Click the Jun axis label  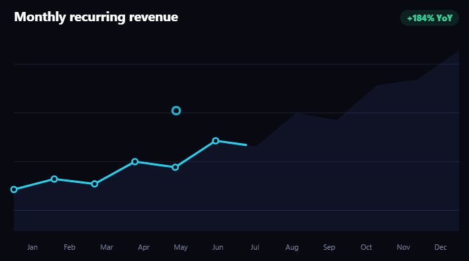[218, 247]
